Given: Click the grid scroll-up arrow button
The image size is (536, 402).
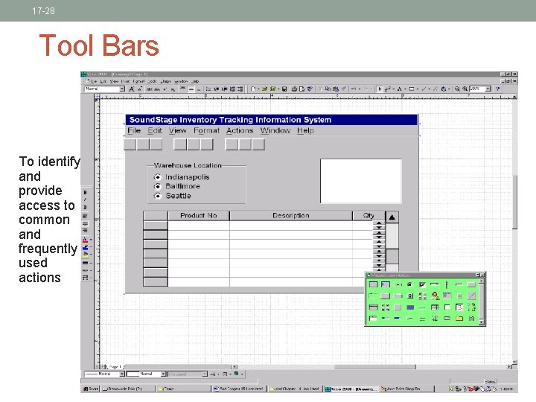Looking at the screenshot, I should click(x=392, y=217).
